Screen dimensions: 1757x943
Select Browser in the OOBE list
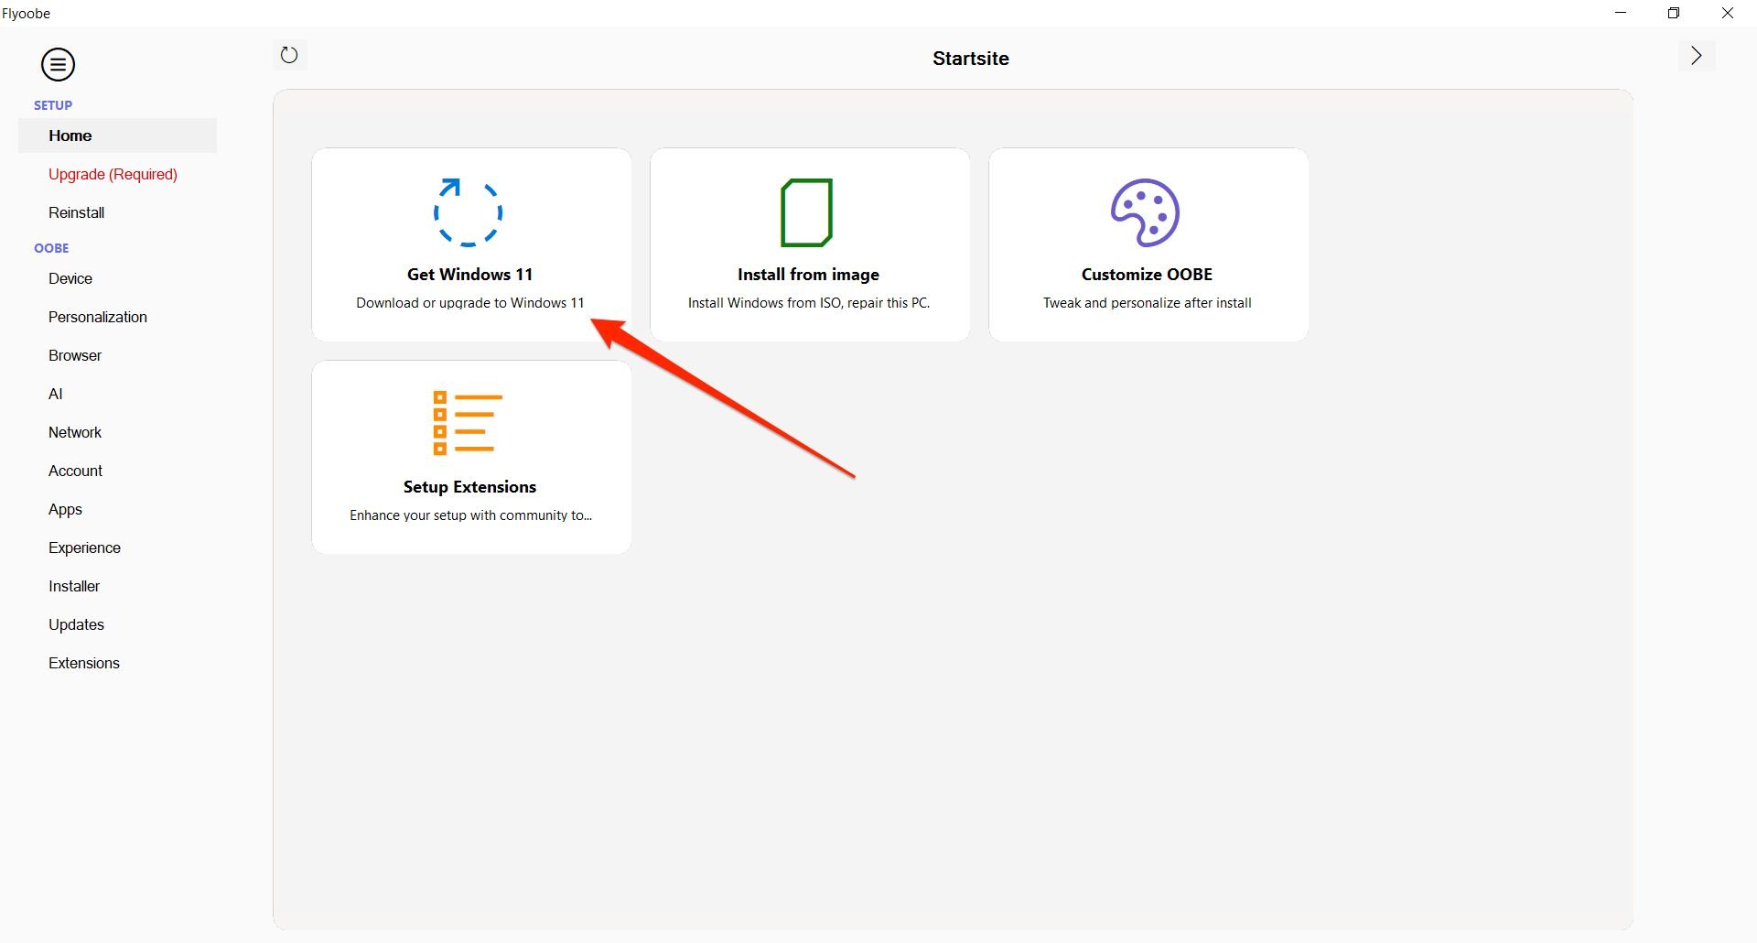click(x=117, y=355)
